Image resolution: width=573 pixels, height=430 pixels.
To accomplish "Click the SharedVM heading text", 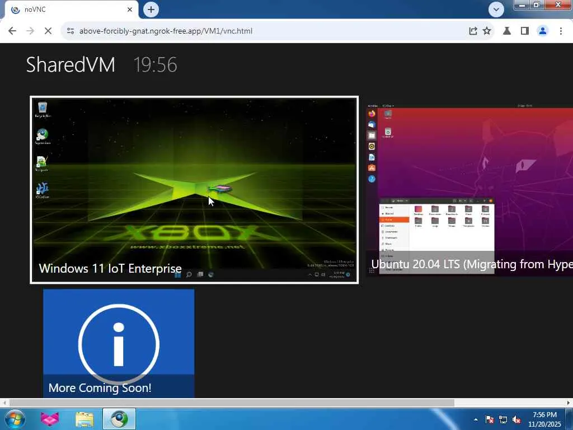I will point(71,65).
